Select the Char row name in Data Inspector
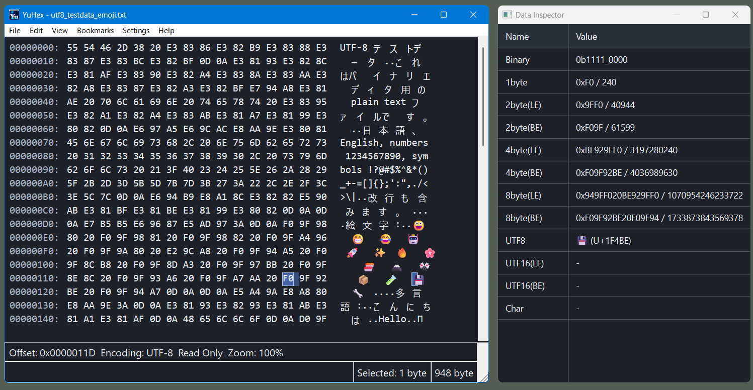753x390 pixels. click(x=515, y=309)
